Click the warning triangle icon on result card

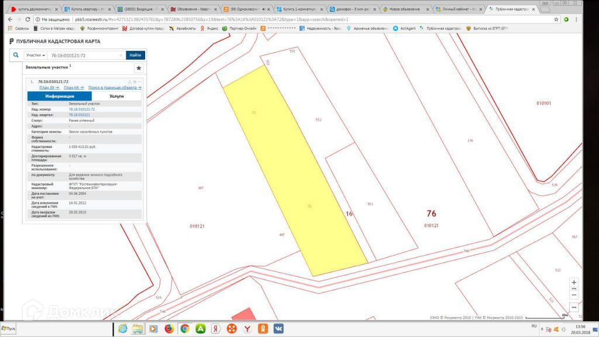pyautogui.click(x=130, y=82)
